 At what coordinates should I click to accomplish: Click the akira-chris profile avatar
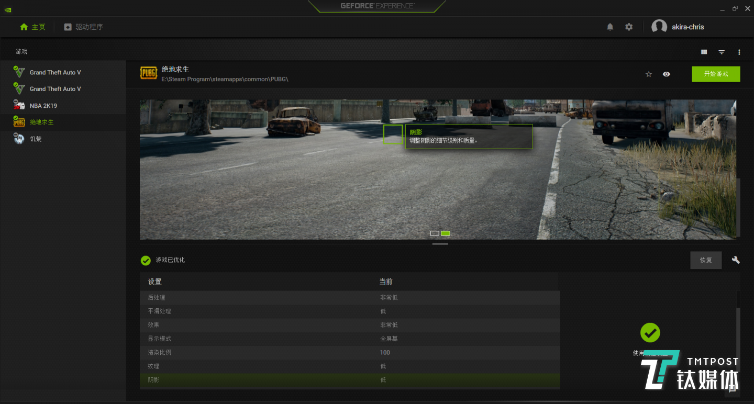tap(659, 27)
